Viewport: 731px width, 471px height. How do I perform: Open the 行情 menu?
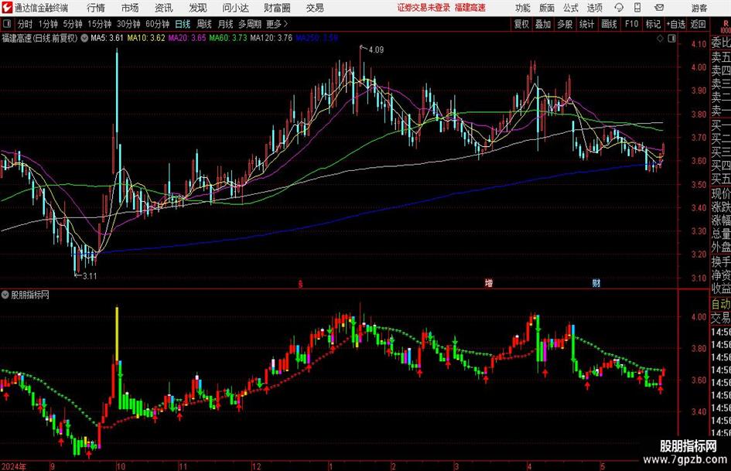tap(96, 8)
